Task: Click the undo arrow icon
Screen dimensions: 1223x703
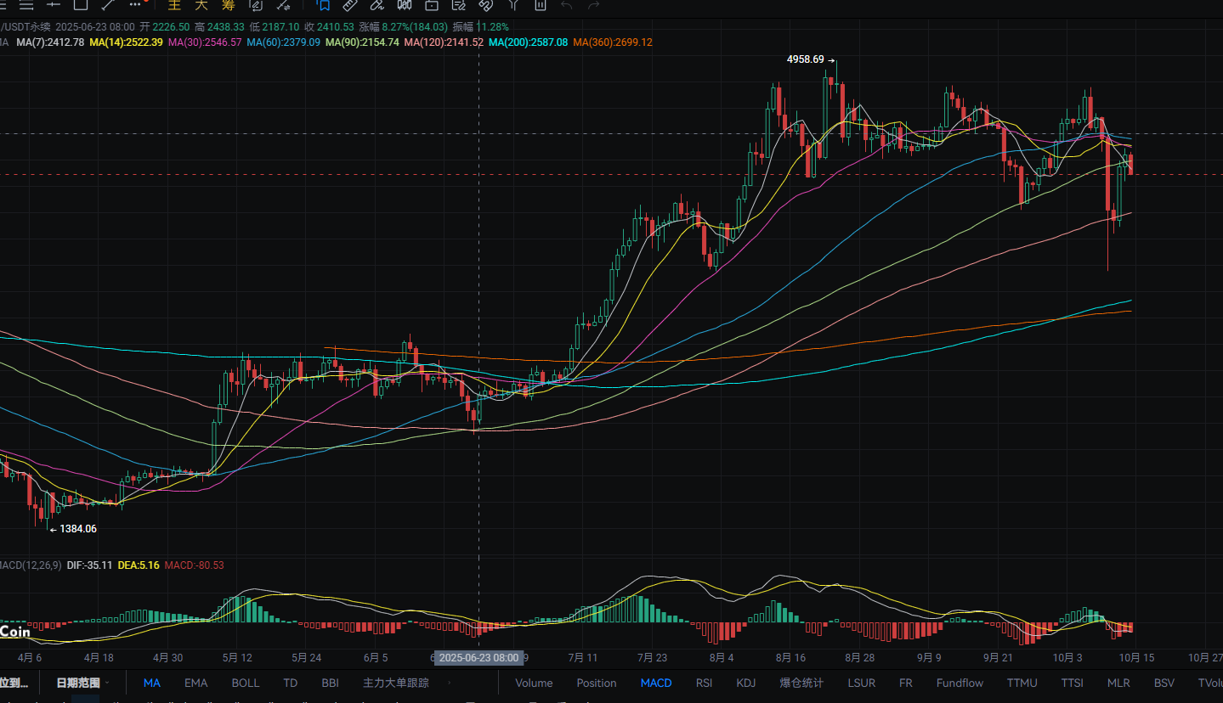Action: [567, 5]
